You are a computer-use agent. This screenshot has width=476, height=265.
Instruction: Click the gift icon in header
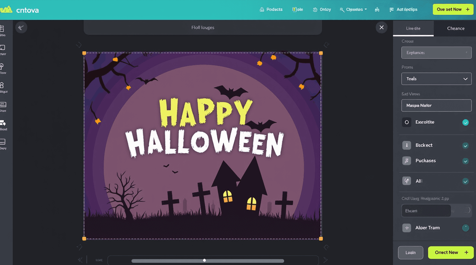tap(377, 10)
